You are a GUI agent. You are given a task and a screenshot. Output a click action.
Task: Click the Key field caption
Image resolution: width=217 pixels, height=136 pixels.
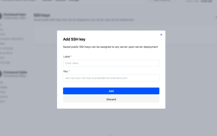point(66,71)
